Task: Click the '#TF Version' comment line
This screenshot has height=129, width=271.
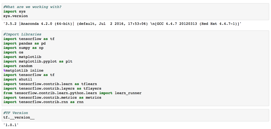Action: point(16,113)
